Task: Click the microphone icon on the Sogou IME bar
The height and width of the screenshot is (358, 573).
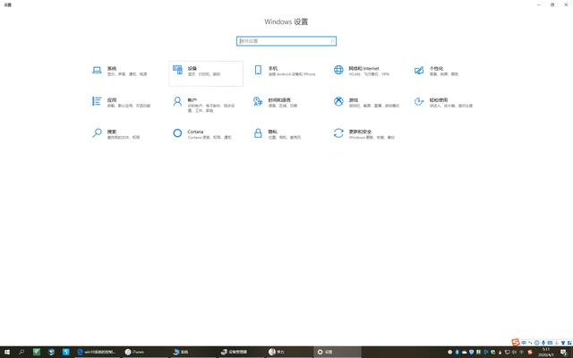Action: click(543, 343)
